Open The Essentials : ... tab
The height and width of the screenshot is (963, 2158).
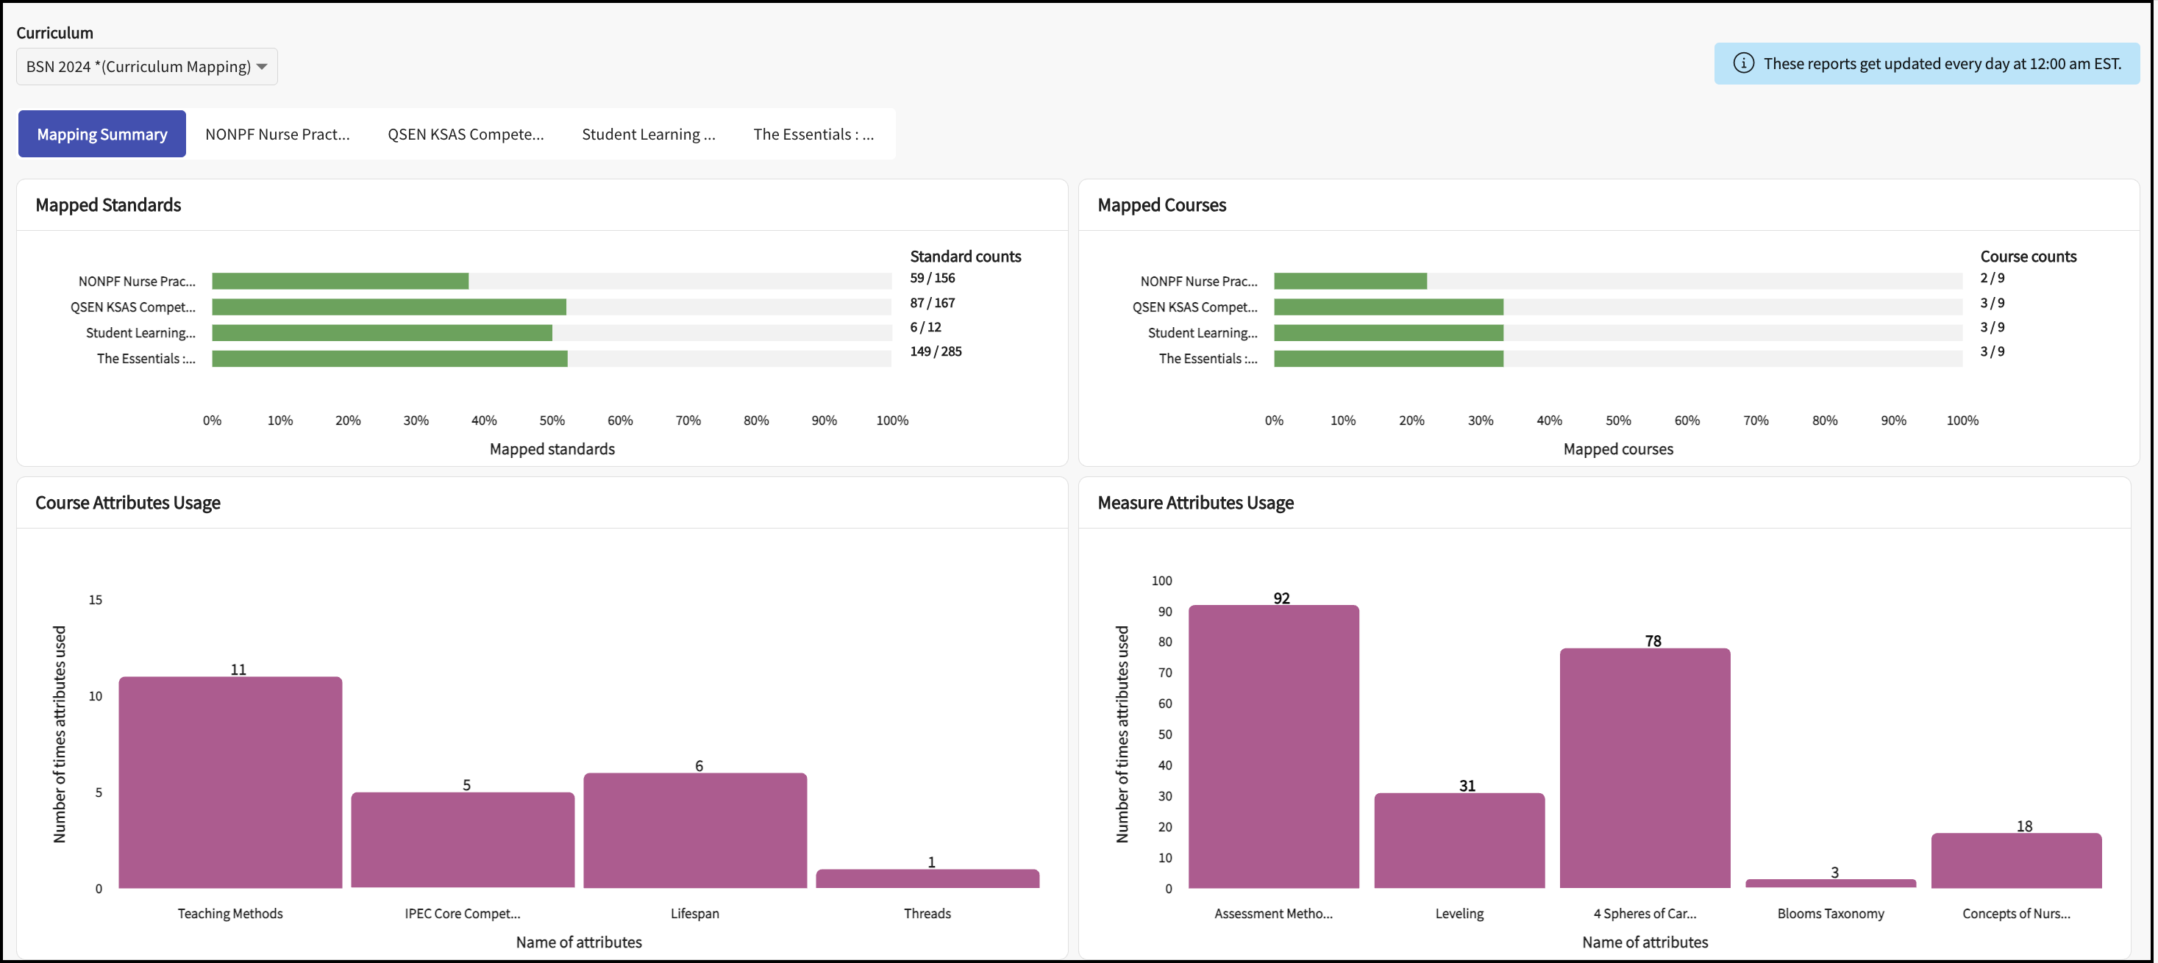(x=813, y=134)
